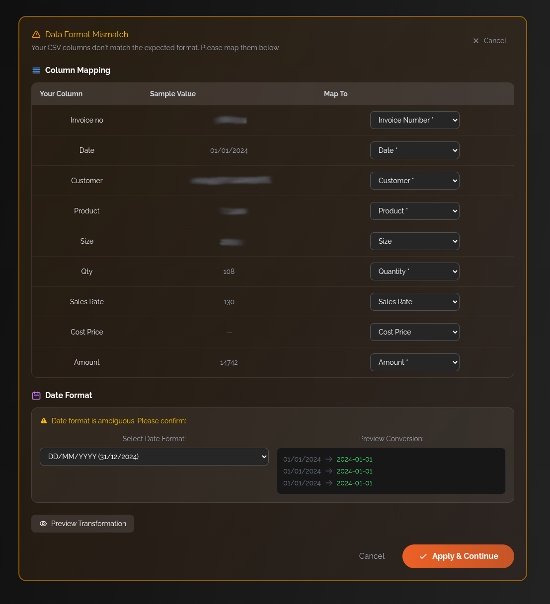The image size is (550, 604).
Task: Open the Invoice Number mapping dropdown
Action: pyautogui.click(x=415, y=120)
